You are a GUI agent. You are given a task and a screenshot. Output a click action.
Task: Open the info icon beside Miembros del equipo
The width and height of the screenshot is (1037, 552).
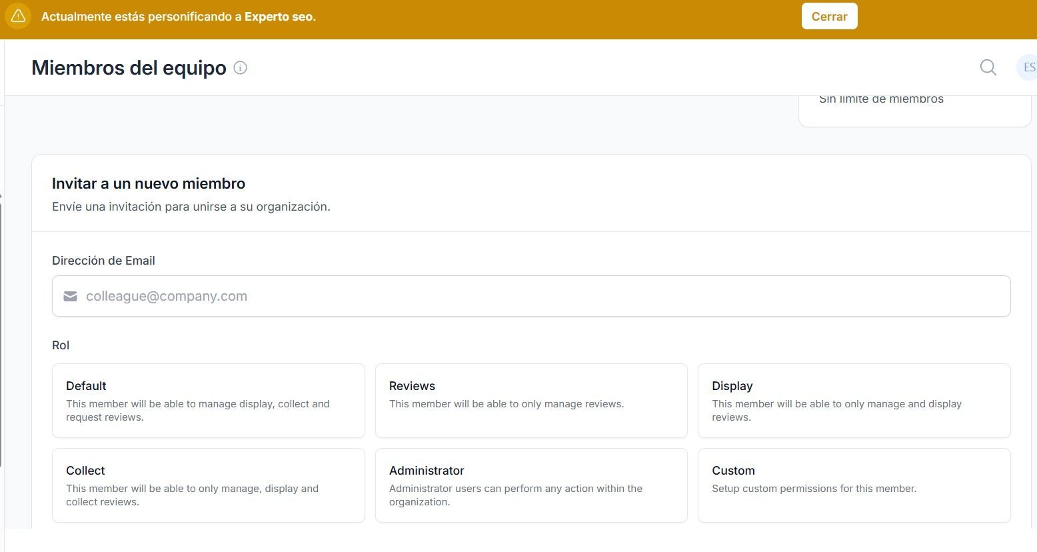tap(241, 67)
